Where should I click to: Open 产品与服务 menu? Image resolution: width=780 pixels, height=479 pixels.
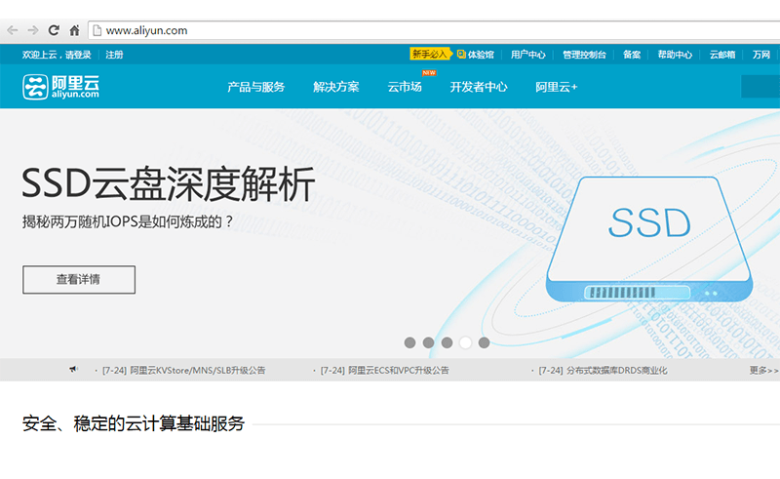click(x=256, y=87)
